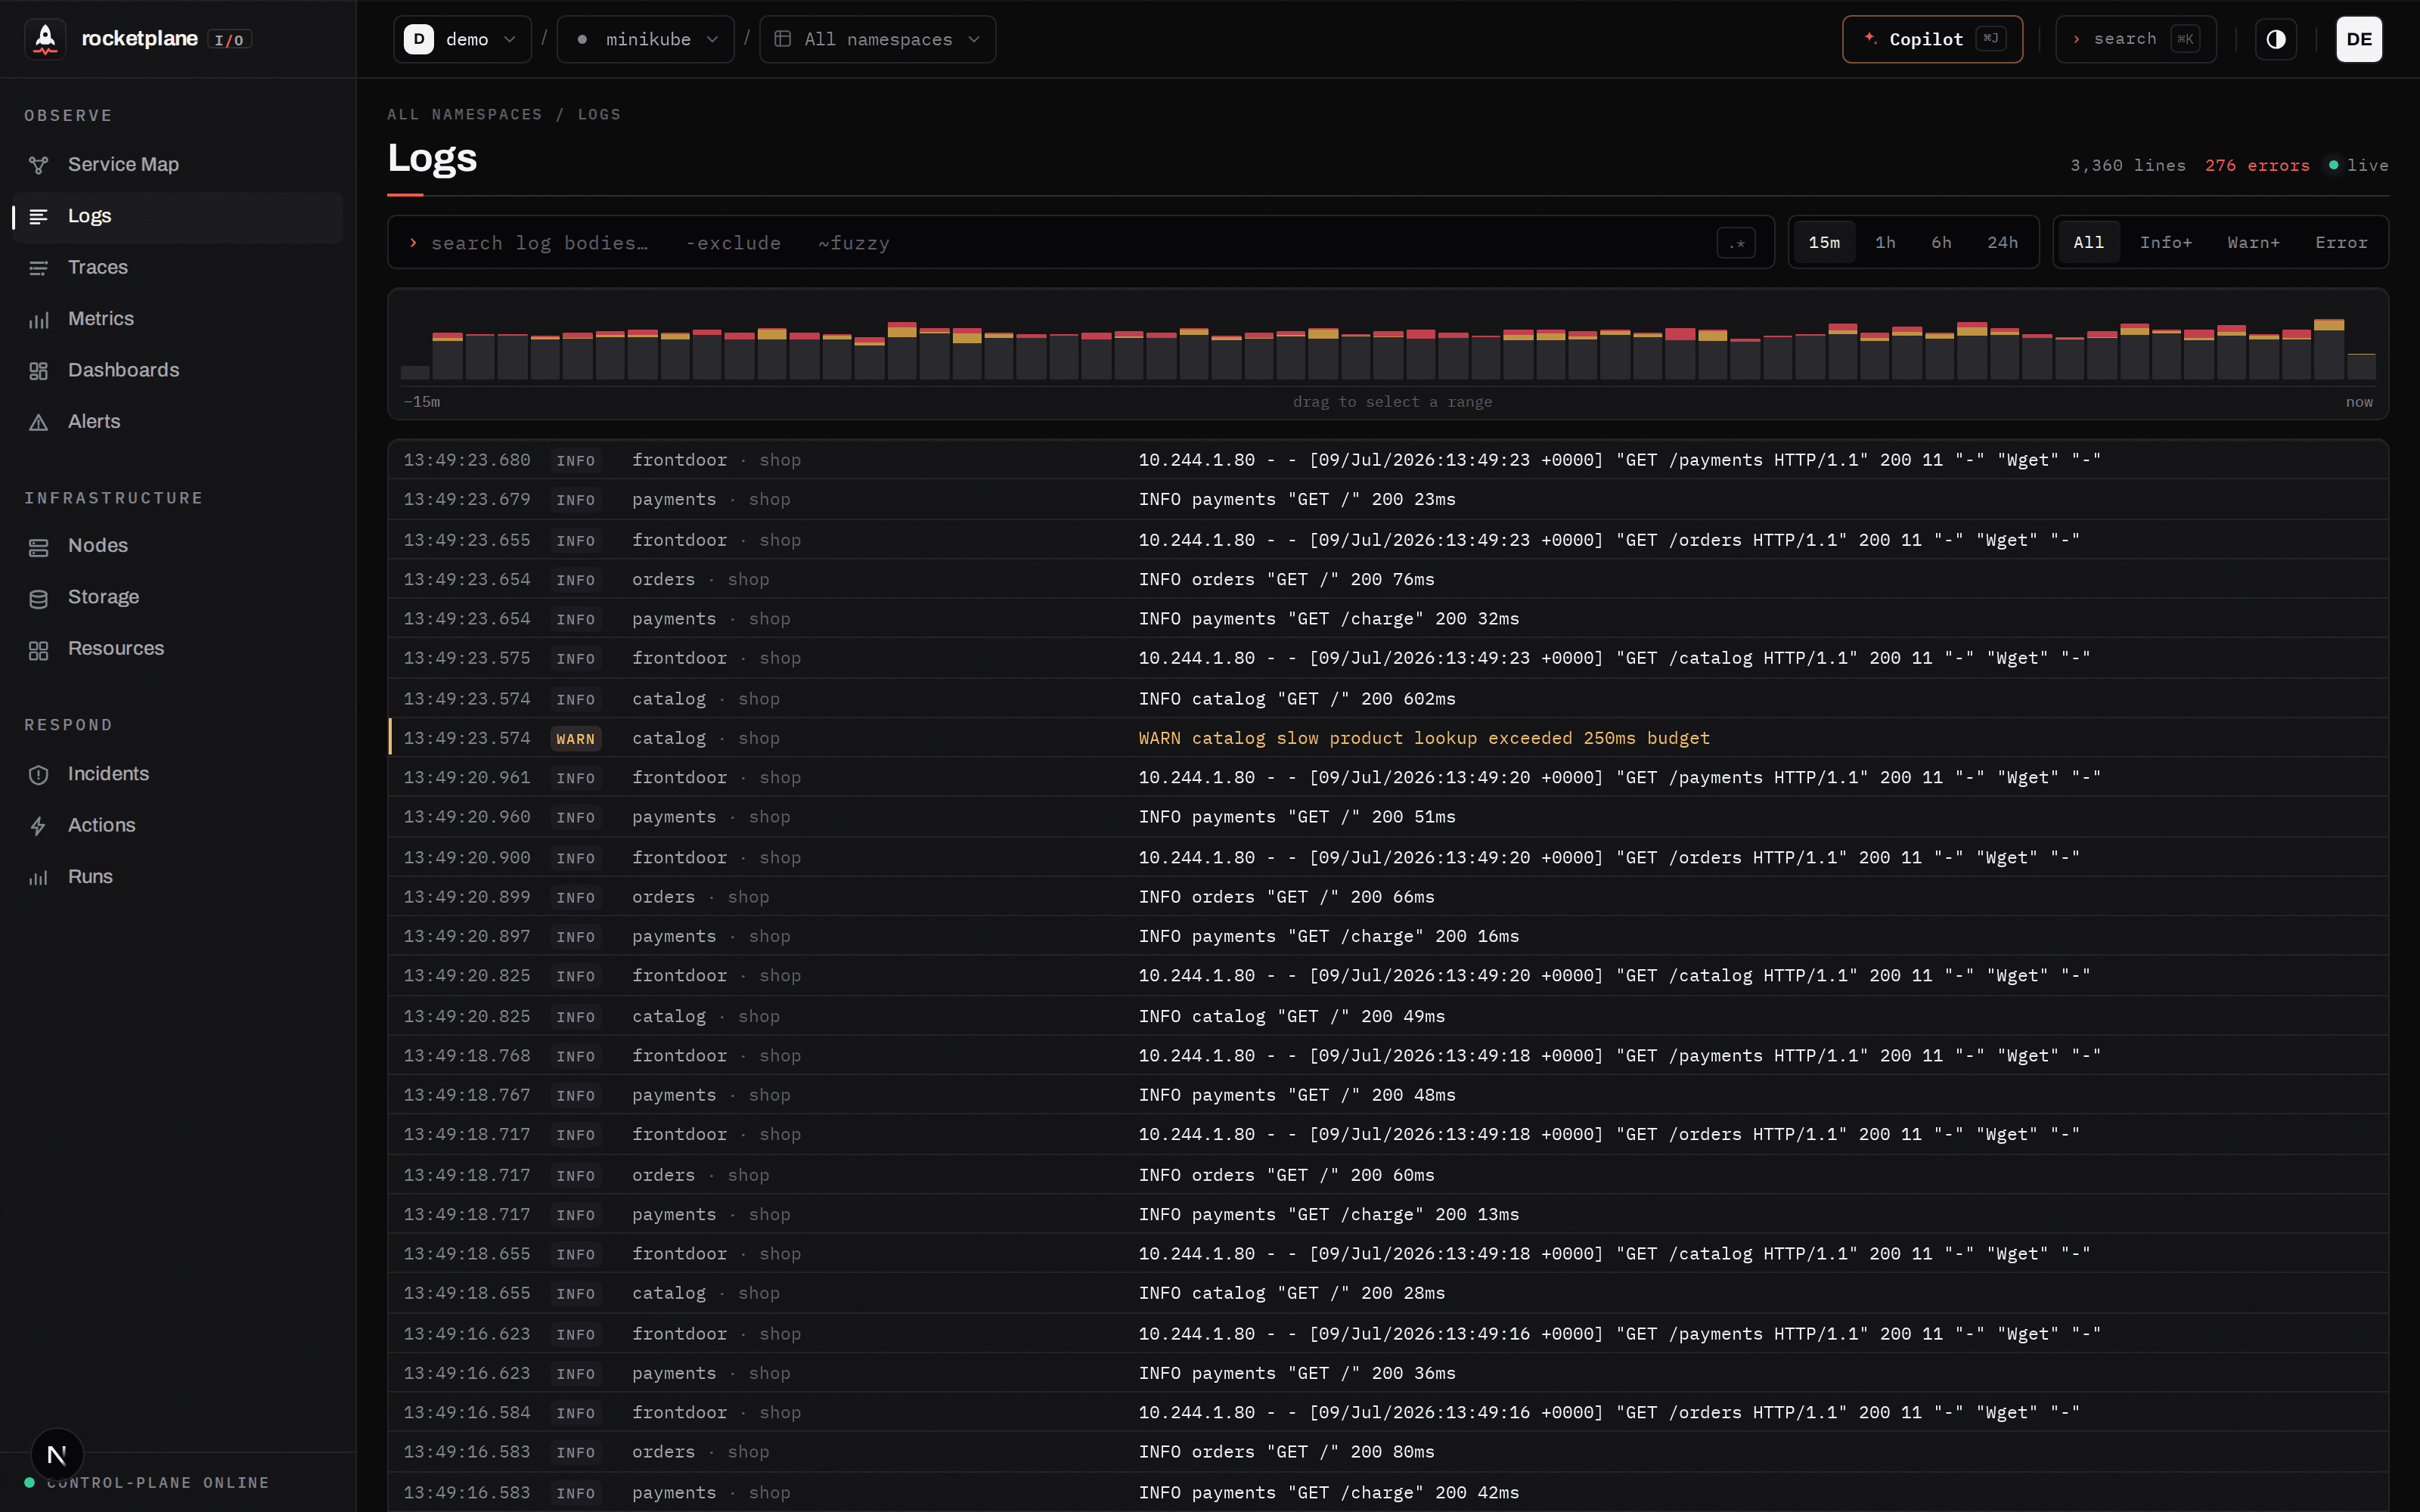Click the 3,360 lines counter
2420x1512 pixels.
tap(2127, 166)
